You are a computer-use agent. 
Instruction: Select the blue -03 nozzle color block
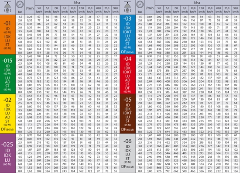coord(127,35)
